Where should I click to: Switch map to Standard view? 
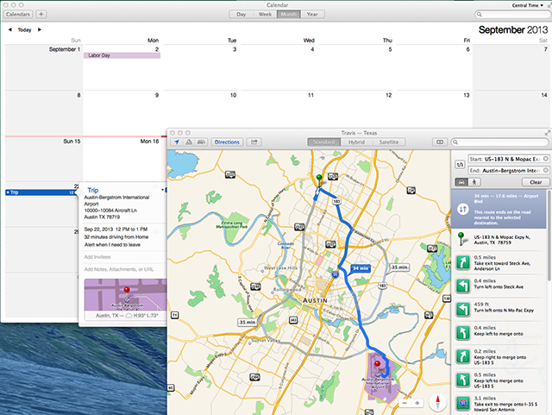click(x=324, y=142)
